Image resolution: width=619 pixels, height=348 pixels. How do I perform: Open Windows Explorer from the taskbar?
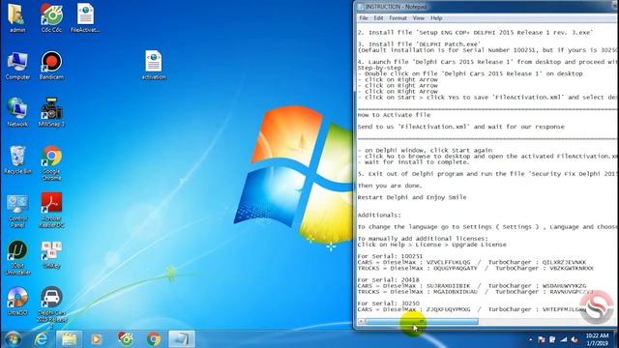[69, 339]
